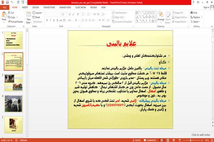Viewport: 214px width, 142px height.
Task: Center the text
Action: point(86,20)
